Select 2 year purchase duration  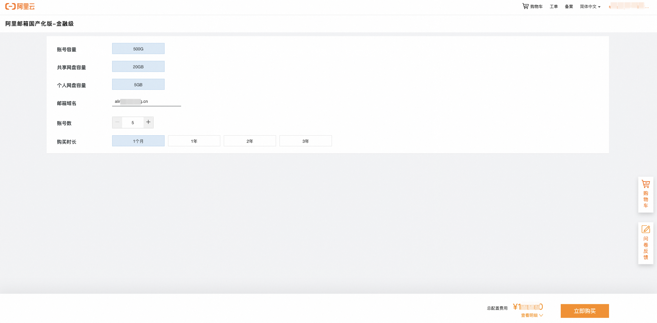point(250,141)
